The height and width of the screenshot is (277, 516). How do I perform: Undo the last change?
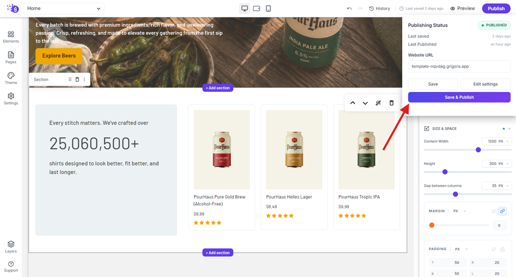pyautogui.click(x=349, y=8)
